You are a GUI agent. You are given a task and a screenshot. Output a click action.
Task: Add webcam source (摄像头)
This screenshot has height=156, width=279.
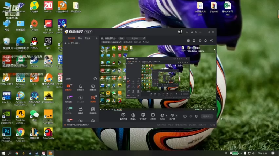pyautogui.click(x=133, y=116)
